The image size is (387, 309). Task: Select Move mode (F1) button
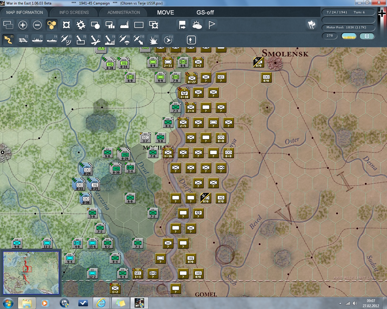[8, 40]
